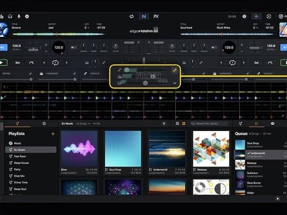Screen dimensions: 287x215
Task: Click plus tempo bend on right deck
Action: coord(241,45)
